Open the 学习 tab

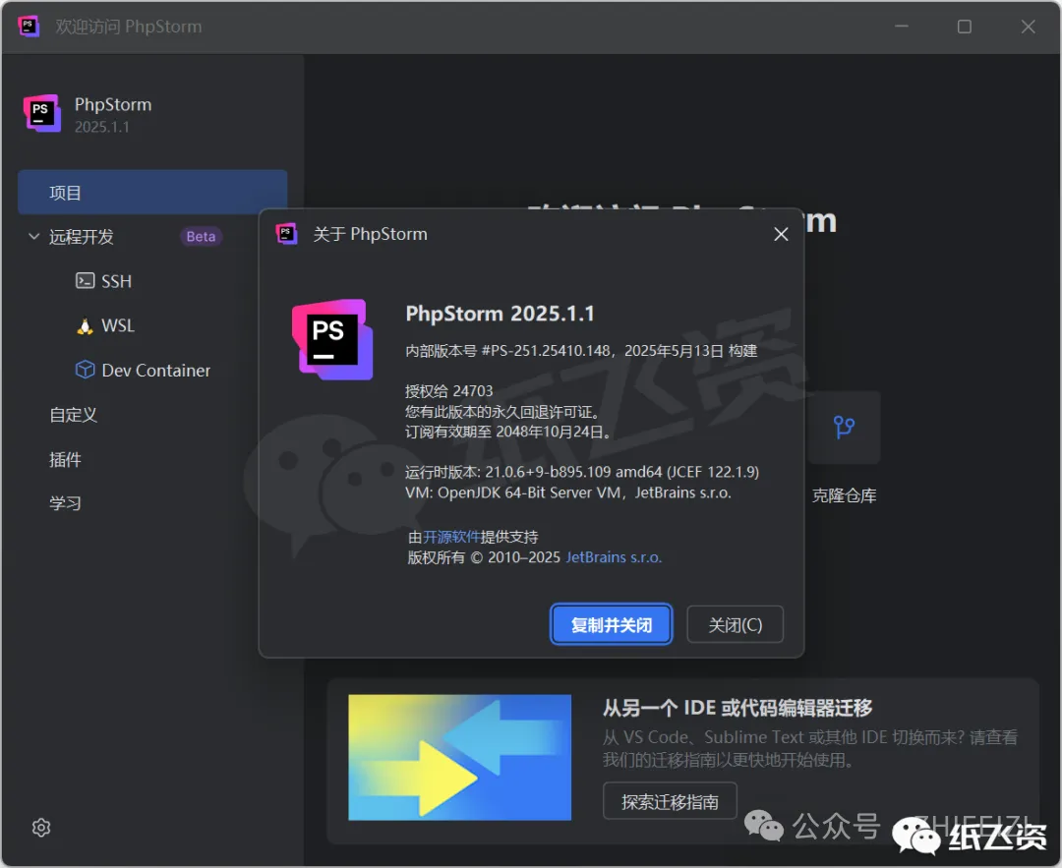[x=65, y=503]
